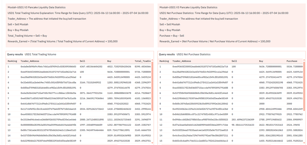This screenshot has width=307, height=145.
Task: Sort by Sell column in Total Trading Volume table
Action: [x=82, y=61]
